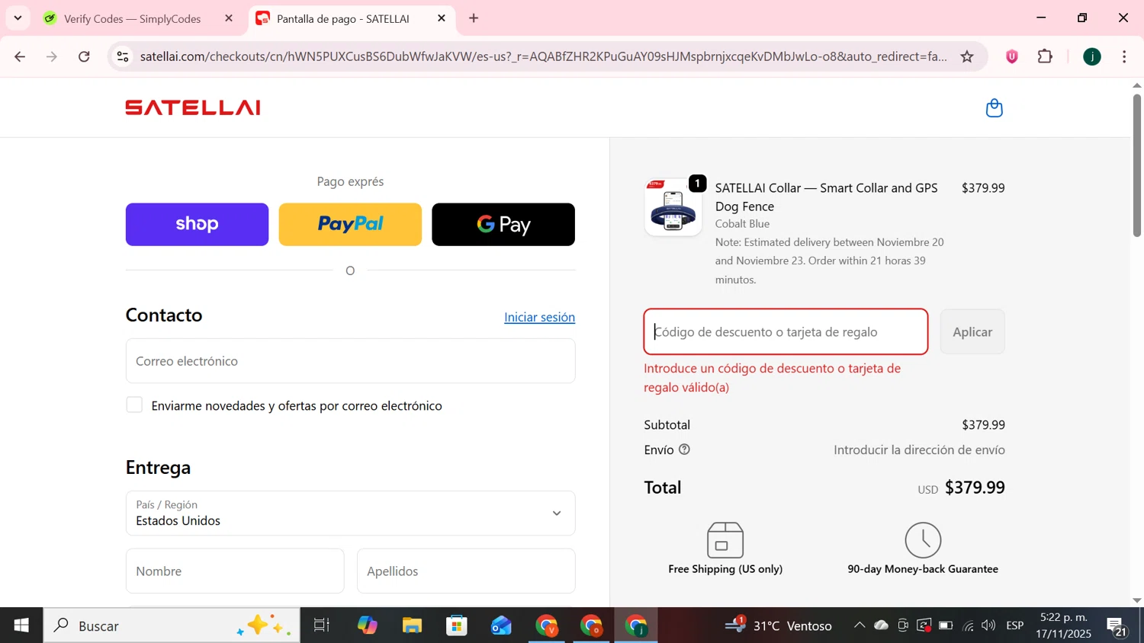Reload the page
This screenshot has width=1144, height=643.
coord(85,56)
